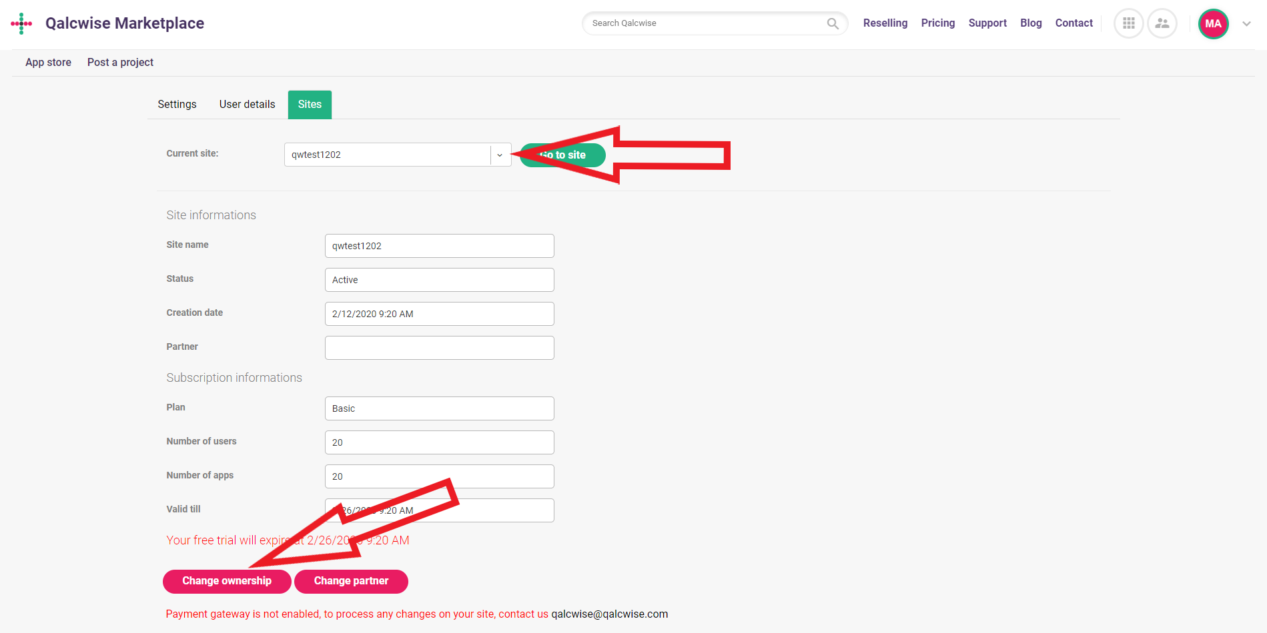Viewport: 1267px width, 633px height.
Task: Open the Reselling link
Action: click(885, 23)
